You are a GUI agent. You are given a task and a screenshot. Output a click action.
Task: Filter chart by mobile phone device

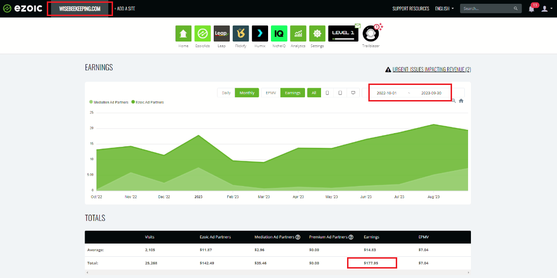click(327, 93)
